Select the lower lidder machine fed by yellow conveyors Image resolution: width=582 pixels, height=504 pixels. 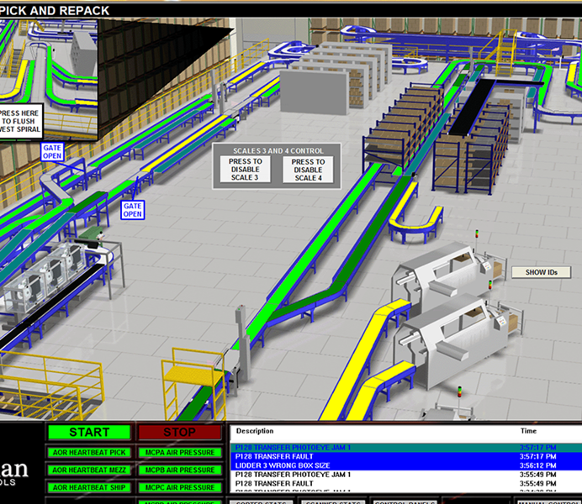455,339
